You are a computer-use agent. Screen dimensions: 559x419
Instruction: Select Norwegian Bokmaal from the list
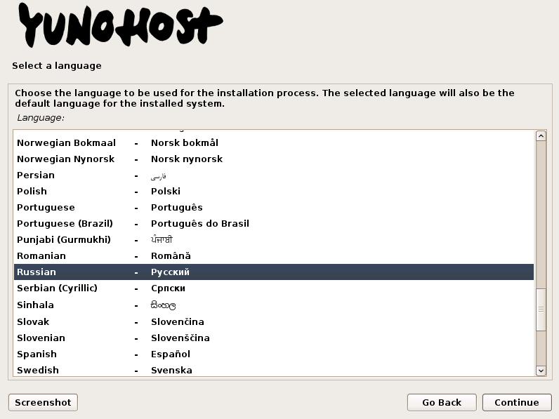pyautogui.click(x=273, y=143)
